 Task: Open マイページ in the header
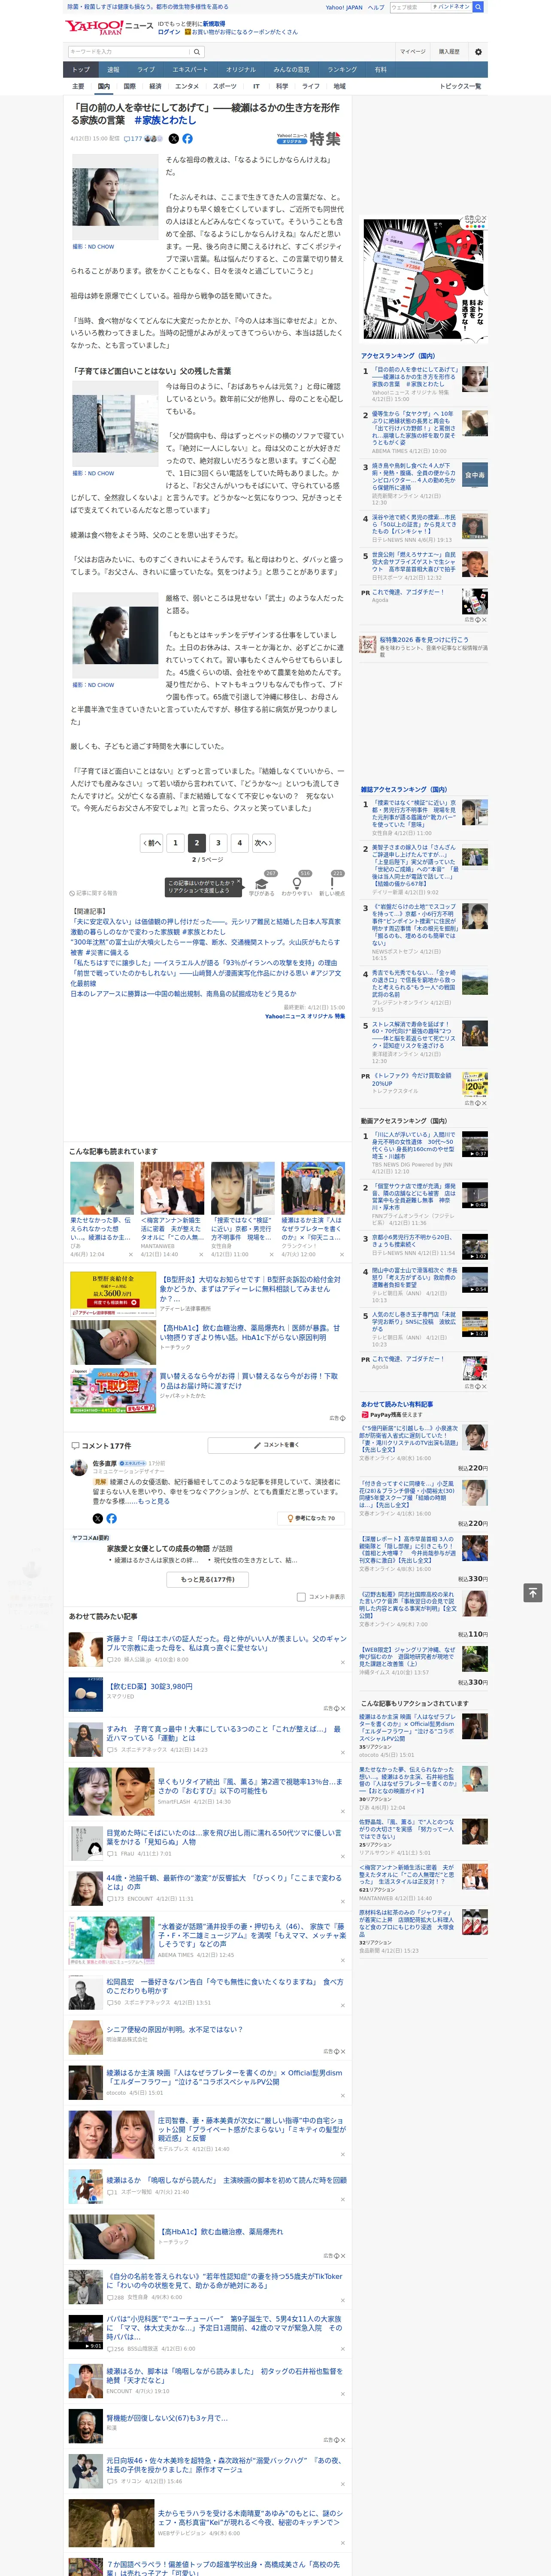412,52
